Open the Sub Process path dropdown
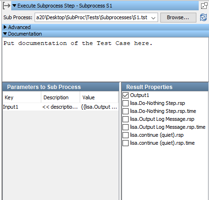The image size is (209, 200). pyautogui.click(x=153, y=18)
